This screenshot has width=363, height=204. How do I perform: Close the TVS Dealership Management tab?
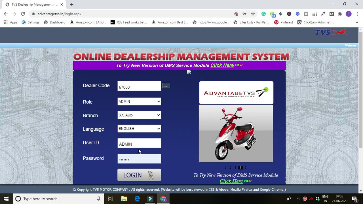(62, 5)
